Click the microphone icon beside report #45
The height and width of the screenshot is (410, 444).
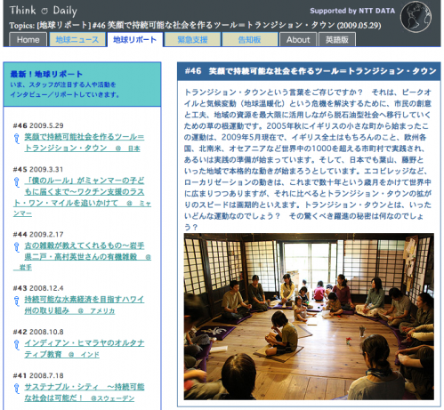click(17, 182)
